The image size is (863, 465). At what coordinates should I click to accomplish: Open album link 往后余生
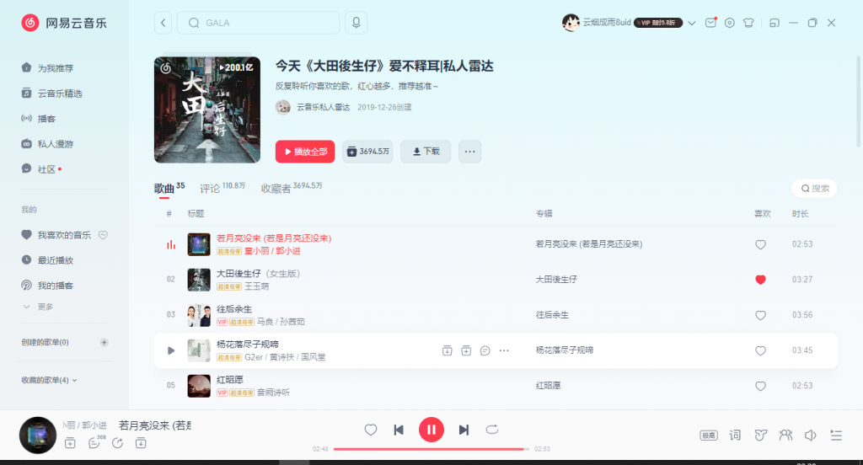552,315
